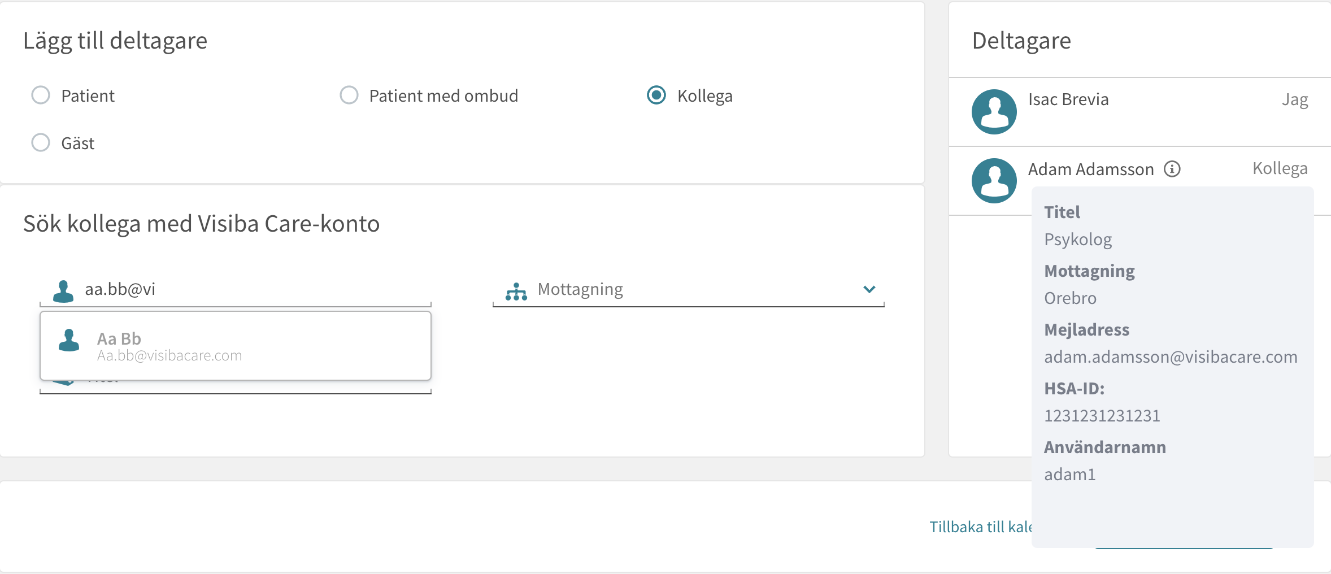Viewport: 1331px width, 574px height.
Task: Click the Kollega label next to Adam Adamsson
Action: pyautogui.click(x=1280, y=168)
